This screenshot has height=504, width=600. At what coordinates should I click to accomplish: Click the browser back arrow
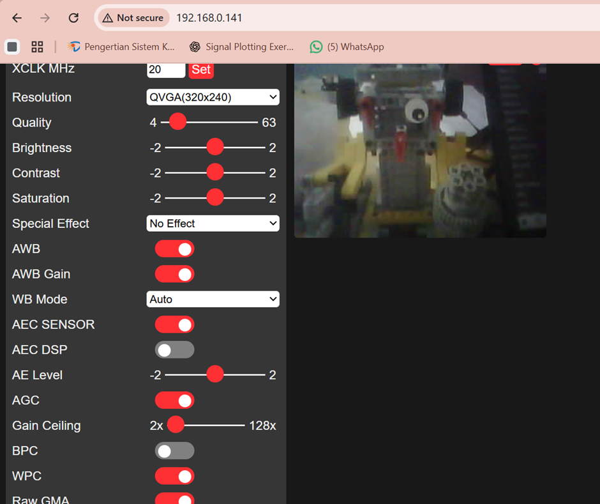[x=17, y=18]
